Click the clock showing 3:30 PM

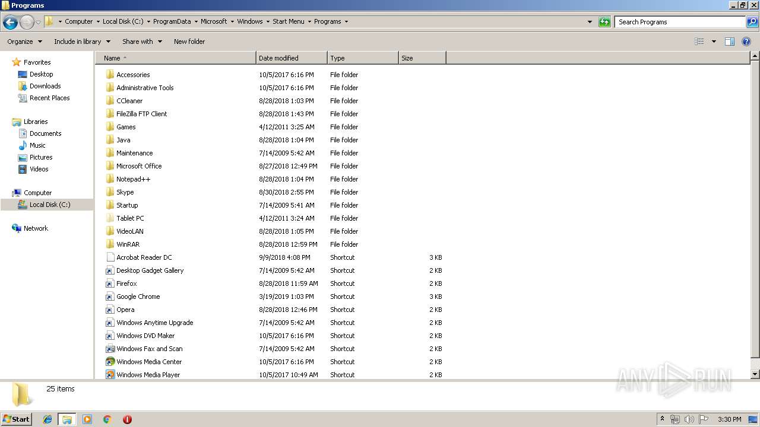pyautogui.click(x=729, y=419)
